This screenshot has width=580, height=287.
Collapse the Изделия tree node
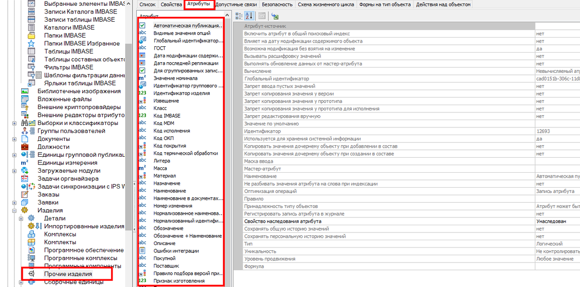pyautogui.click(x=14, y=210)
